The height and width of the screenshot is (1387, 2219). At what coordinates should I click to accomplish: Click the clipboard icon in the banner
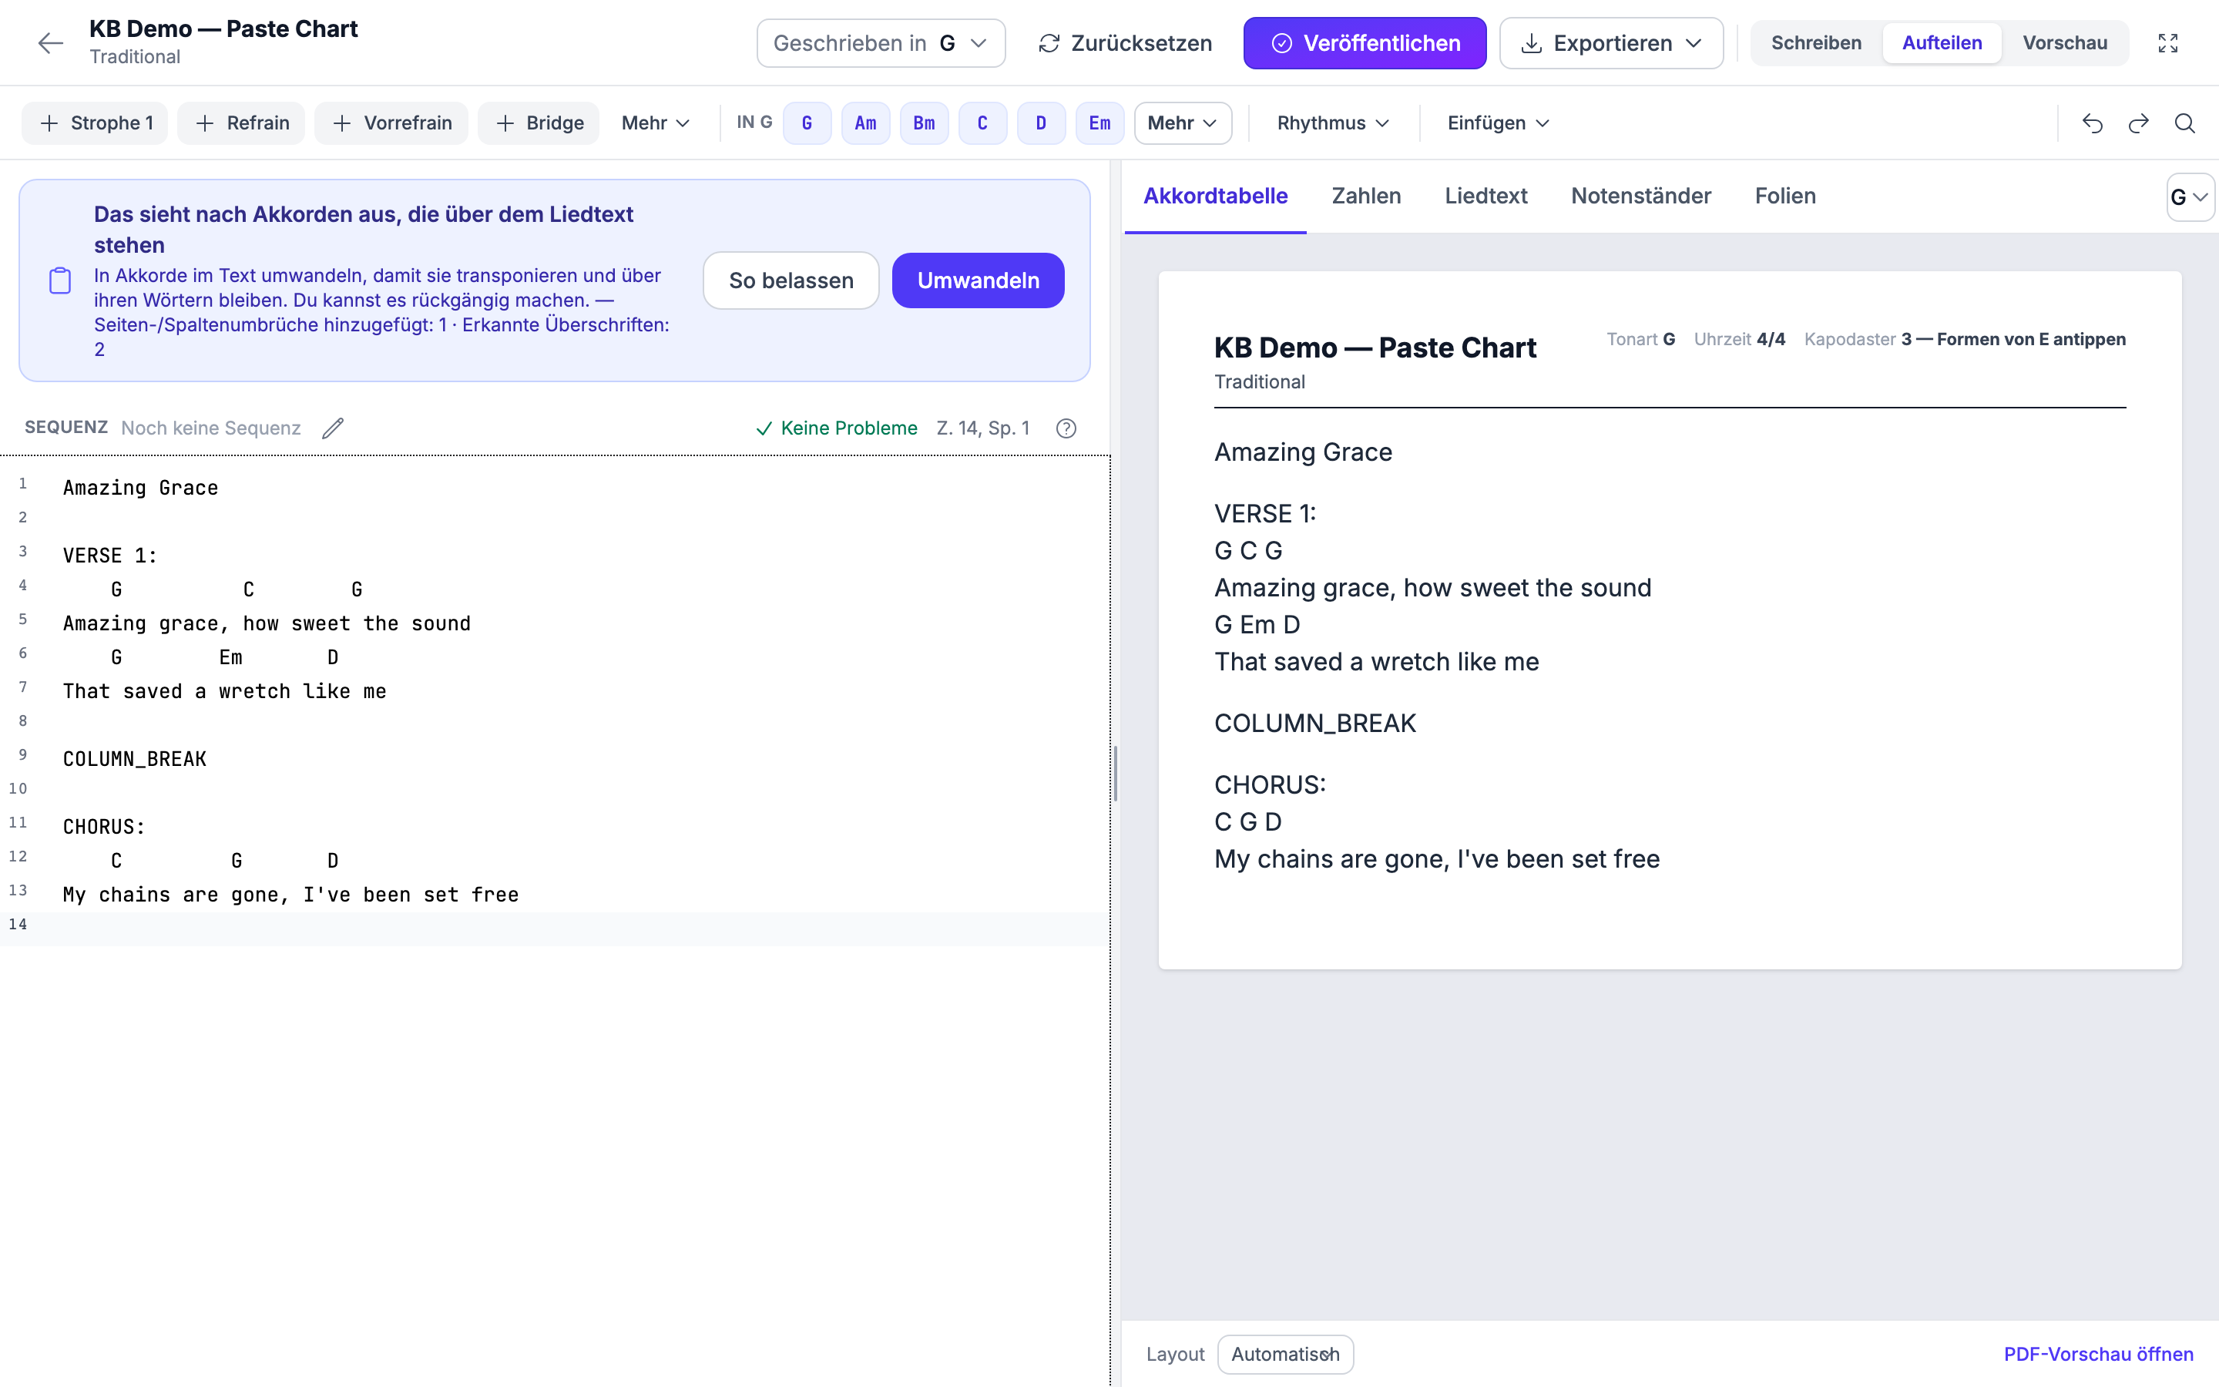pyautogui.click(x=59, y=280)
